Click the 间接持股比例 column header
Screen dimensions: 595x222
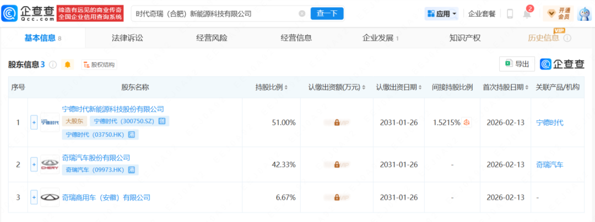pos(452,87)
